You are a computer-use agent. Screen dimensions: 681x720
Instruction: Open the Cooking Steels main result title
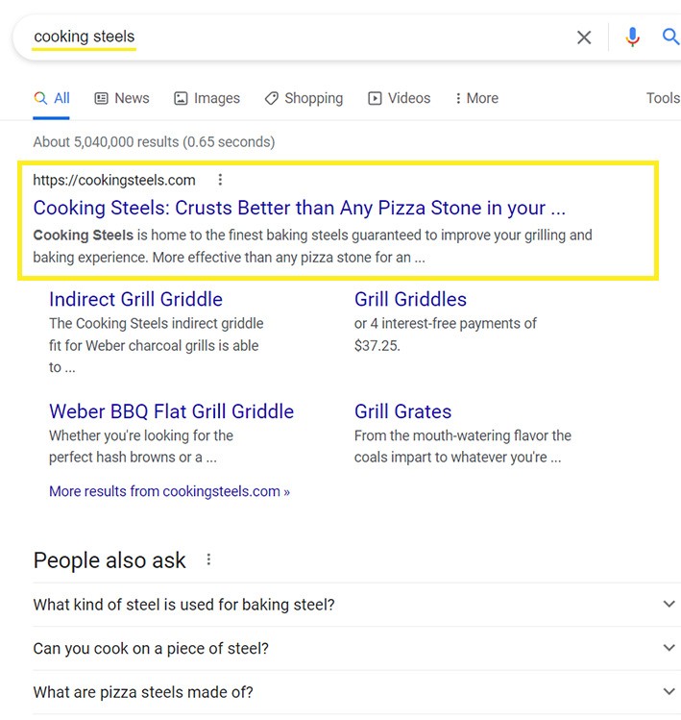(x=299, y=208)
